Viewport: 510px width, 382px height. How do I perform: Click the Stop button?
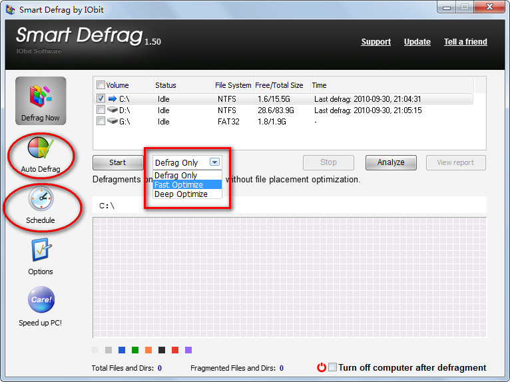click(328, 162)
